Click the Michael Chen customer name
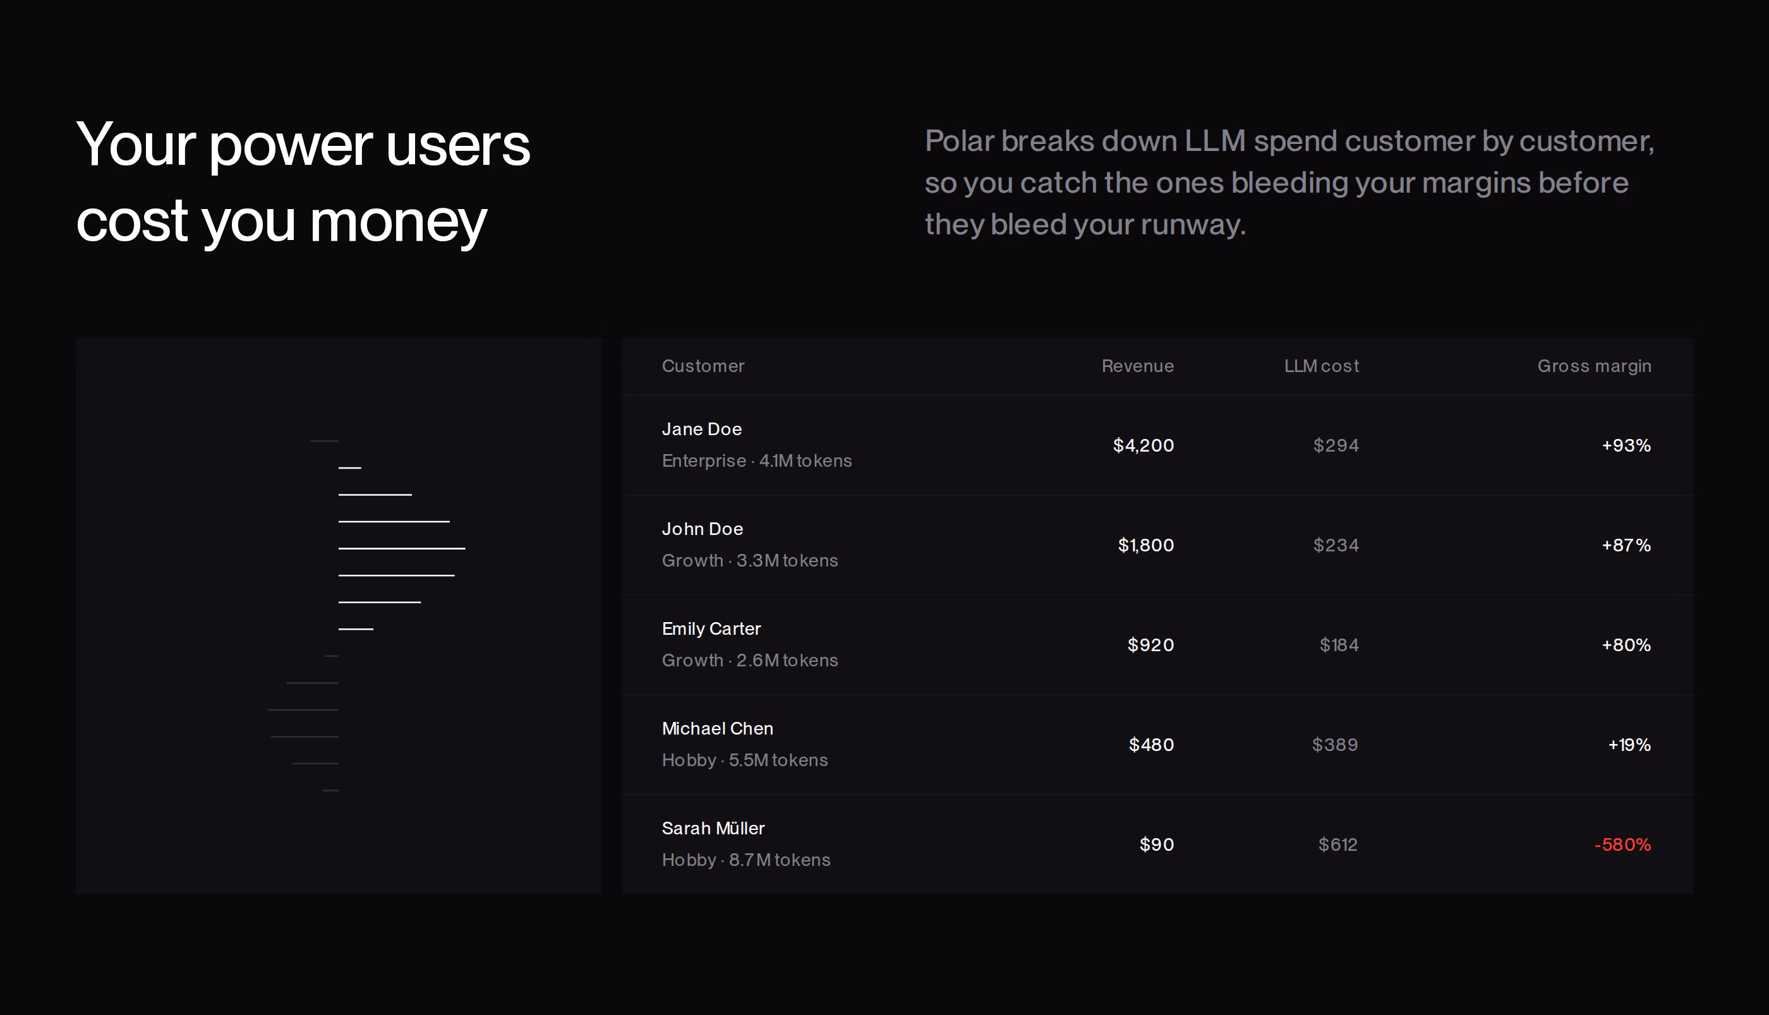Image resolution: width=1769 pixels, height=1015 pixels. [x=718, y=728]
